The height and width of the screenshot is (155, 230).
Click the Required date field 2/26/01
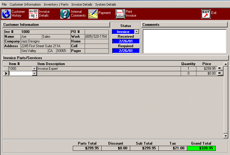126,51
